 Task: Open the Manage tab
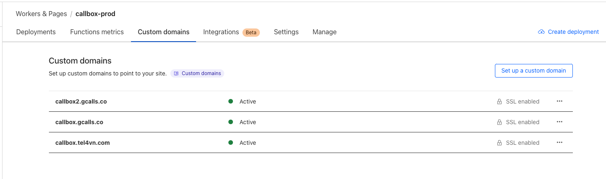coord(325,32)
